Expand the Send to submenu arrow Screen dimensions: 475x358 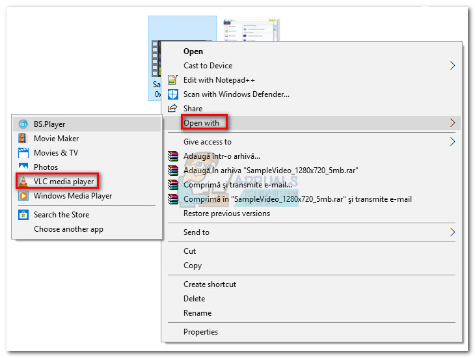[x=452, y=232]
